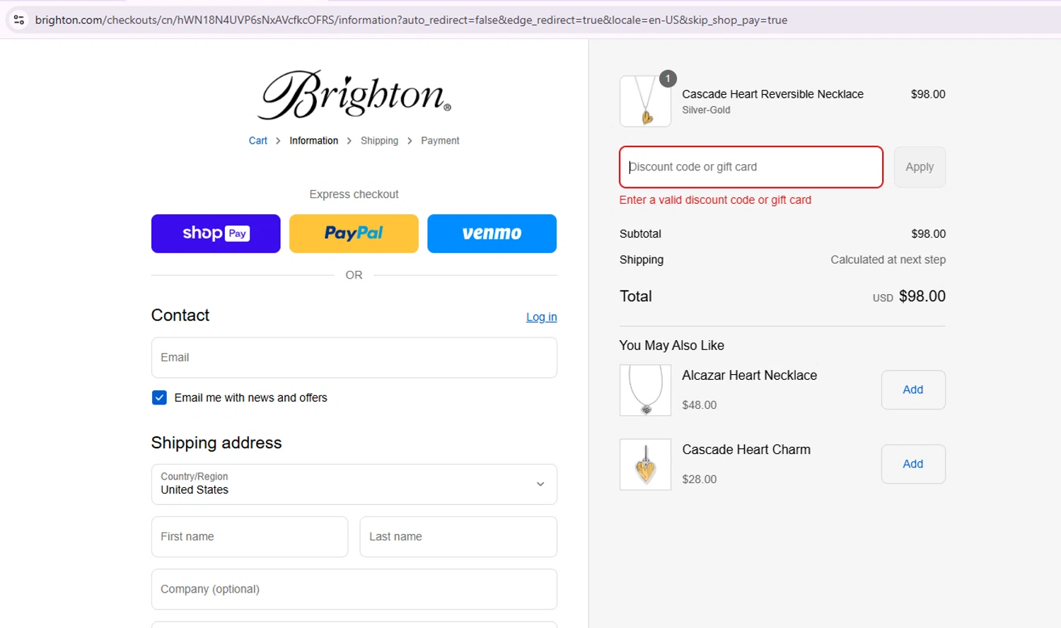Click the $48.00 price text
Screen dimensions: 1061x628
click(699, 405)
